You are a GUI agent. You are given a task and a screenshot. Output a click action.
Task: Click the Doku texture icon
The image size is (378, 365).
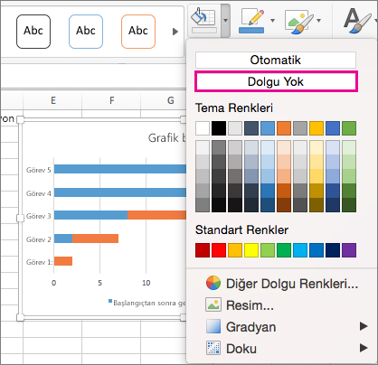[213, 348]
